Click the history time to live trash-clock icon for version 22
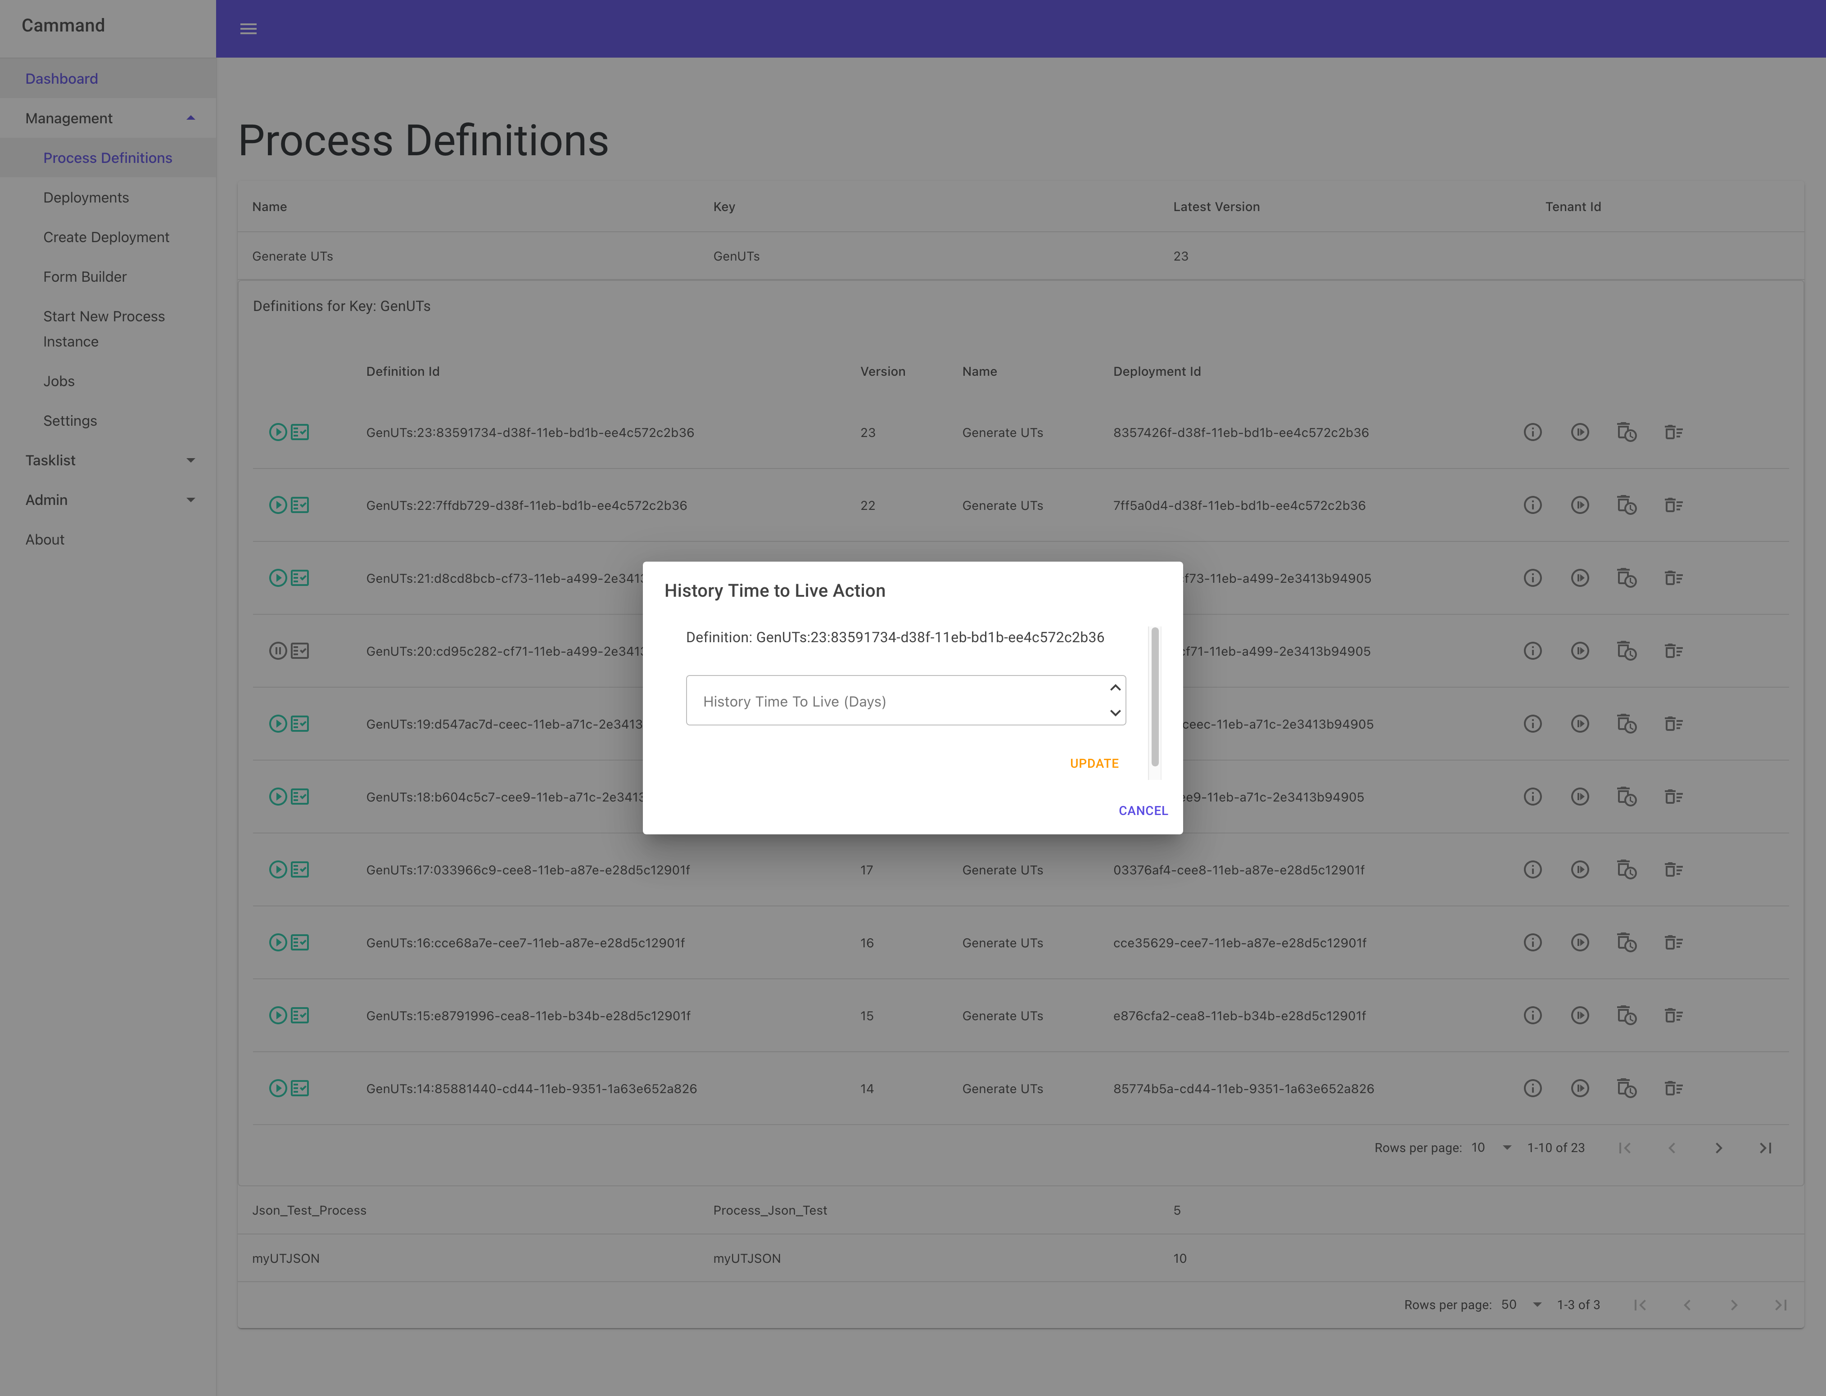1826x1396 pixels. coord(1627,505)
